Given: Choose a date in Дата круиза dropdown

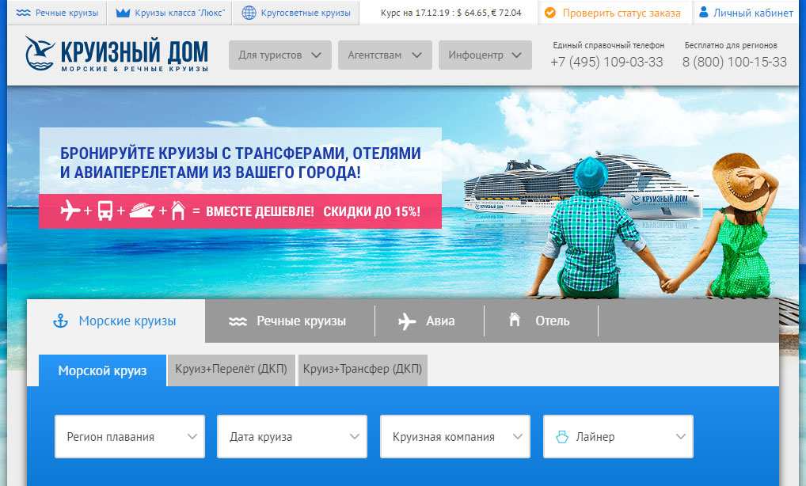Looking at the screenshot, I should (x=292, y=436).
